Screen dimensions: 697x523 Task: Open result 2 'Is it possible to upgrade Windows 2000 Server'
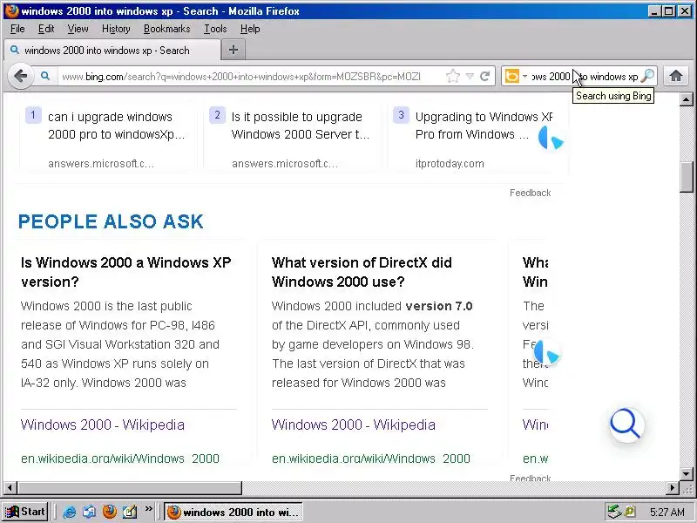point(301,126)
